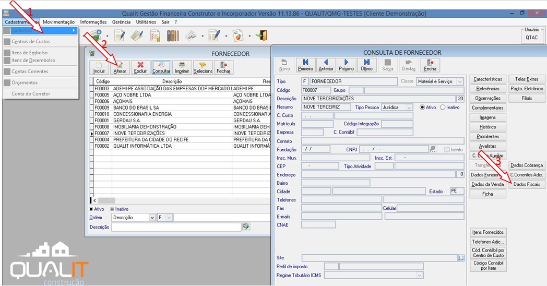Open the Utilitários menu
547x286 pixels.
pos(146,21)
